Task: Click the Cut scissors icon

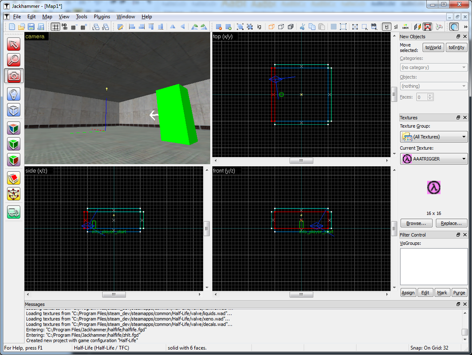Action: click(x=302, y=27)
